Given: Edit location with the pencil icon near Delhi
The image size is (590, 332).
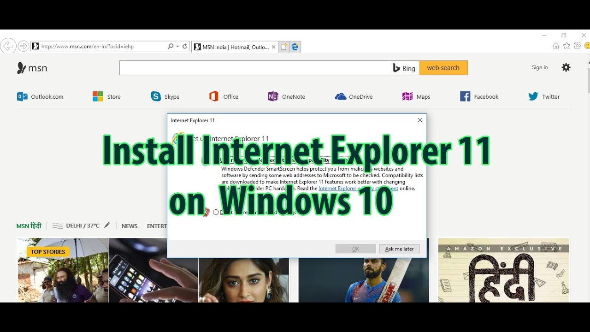Looking at the screenshot, I should click(x=107, y=225).
